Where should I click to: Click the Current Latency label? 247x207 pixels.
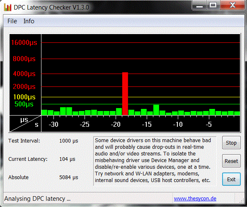coord(28,159)
